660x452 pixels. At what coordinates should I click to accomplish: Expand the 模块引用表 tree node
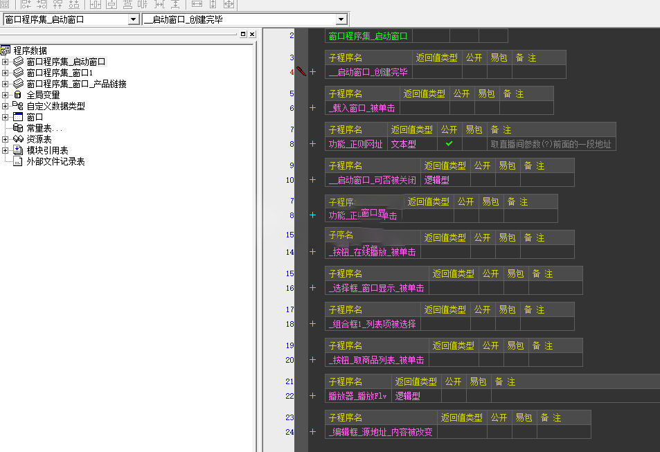pos(5,150)
